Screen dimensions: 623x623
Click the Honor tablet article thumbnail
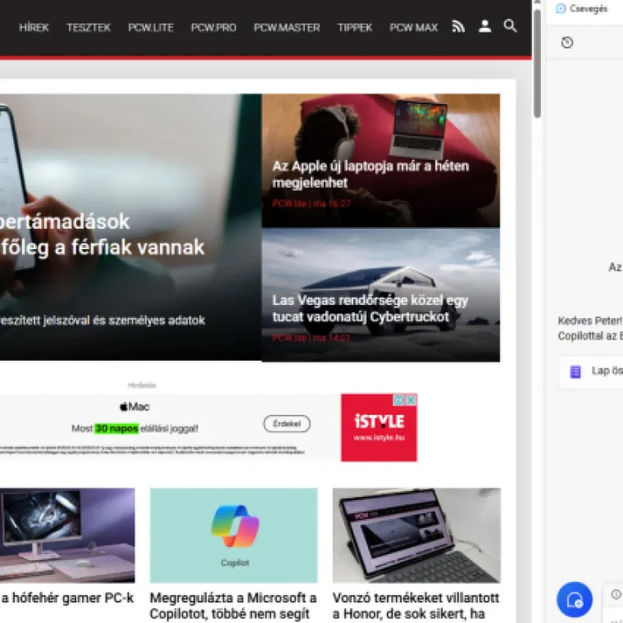point(416,535)
